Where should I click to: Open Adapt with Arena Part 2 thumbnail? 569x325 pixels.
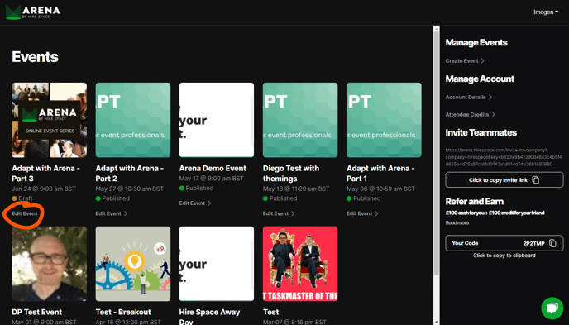pyautogui.click(x=133, y=120)
